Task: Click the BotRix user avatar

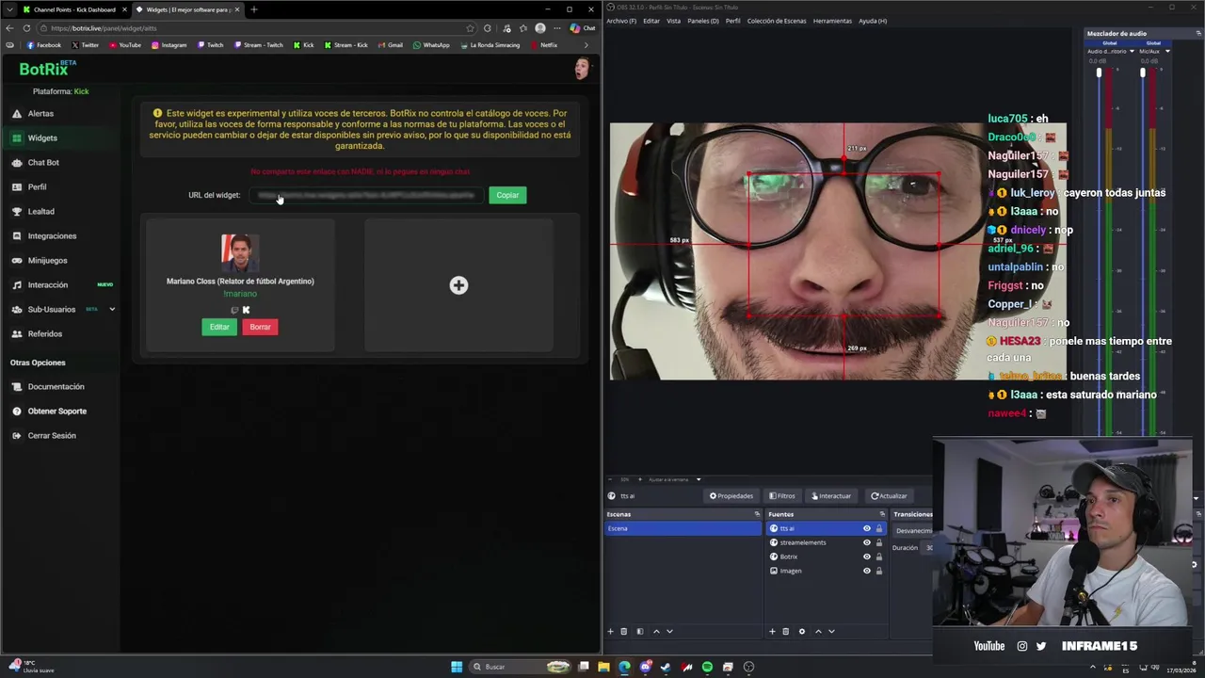Action: (582, 69)
